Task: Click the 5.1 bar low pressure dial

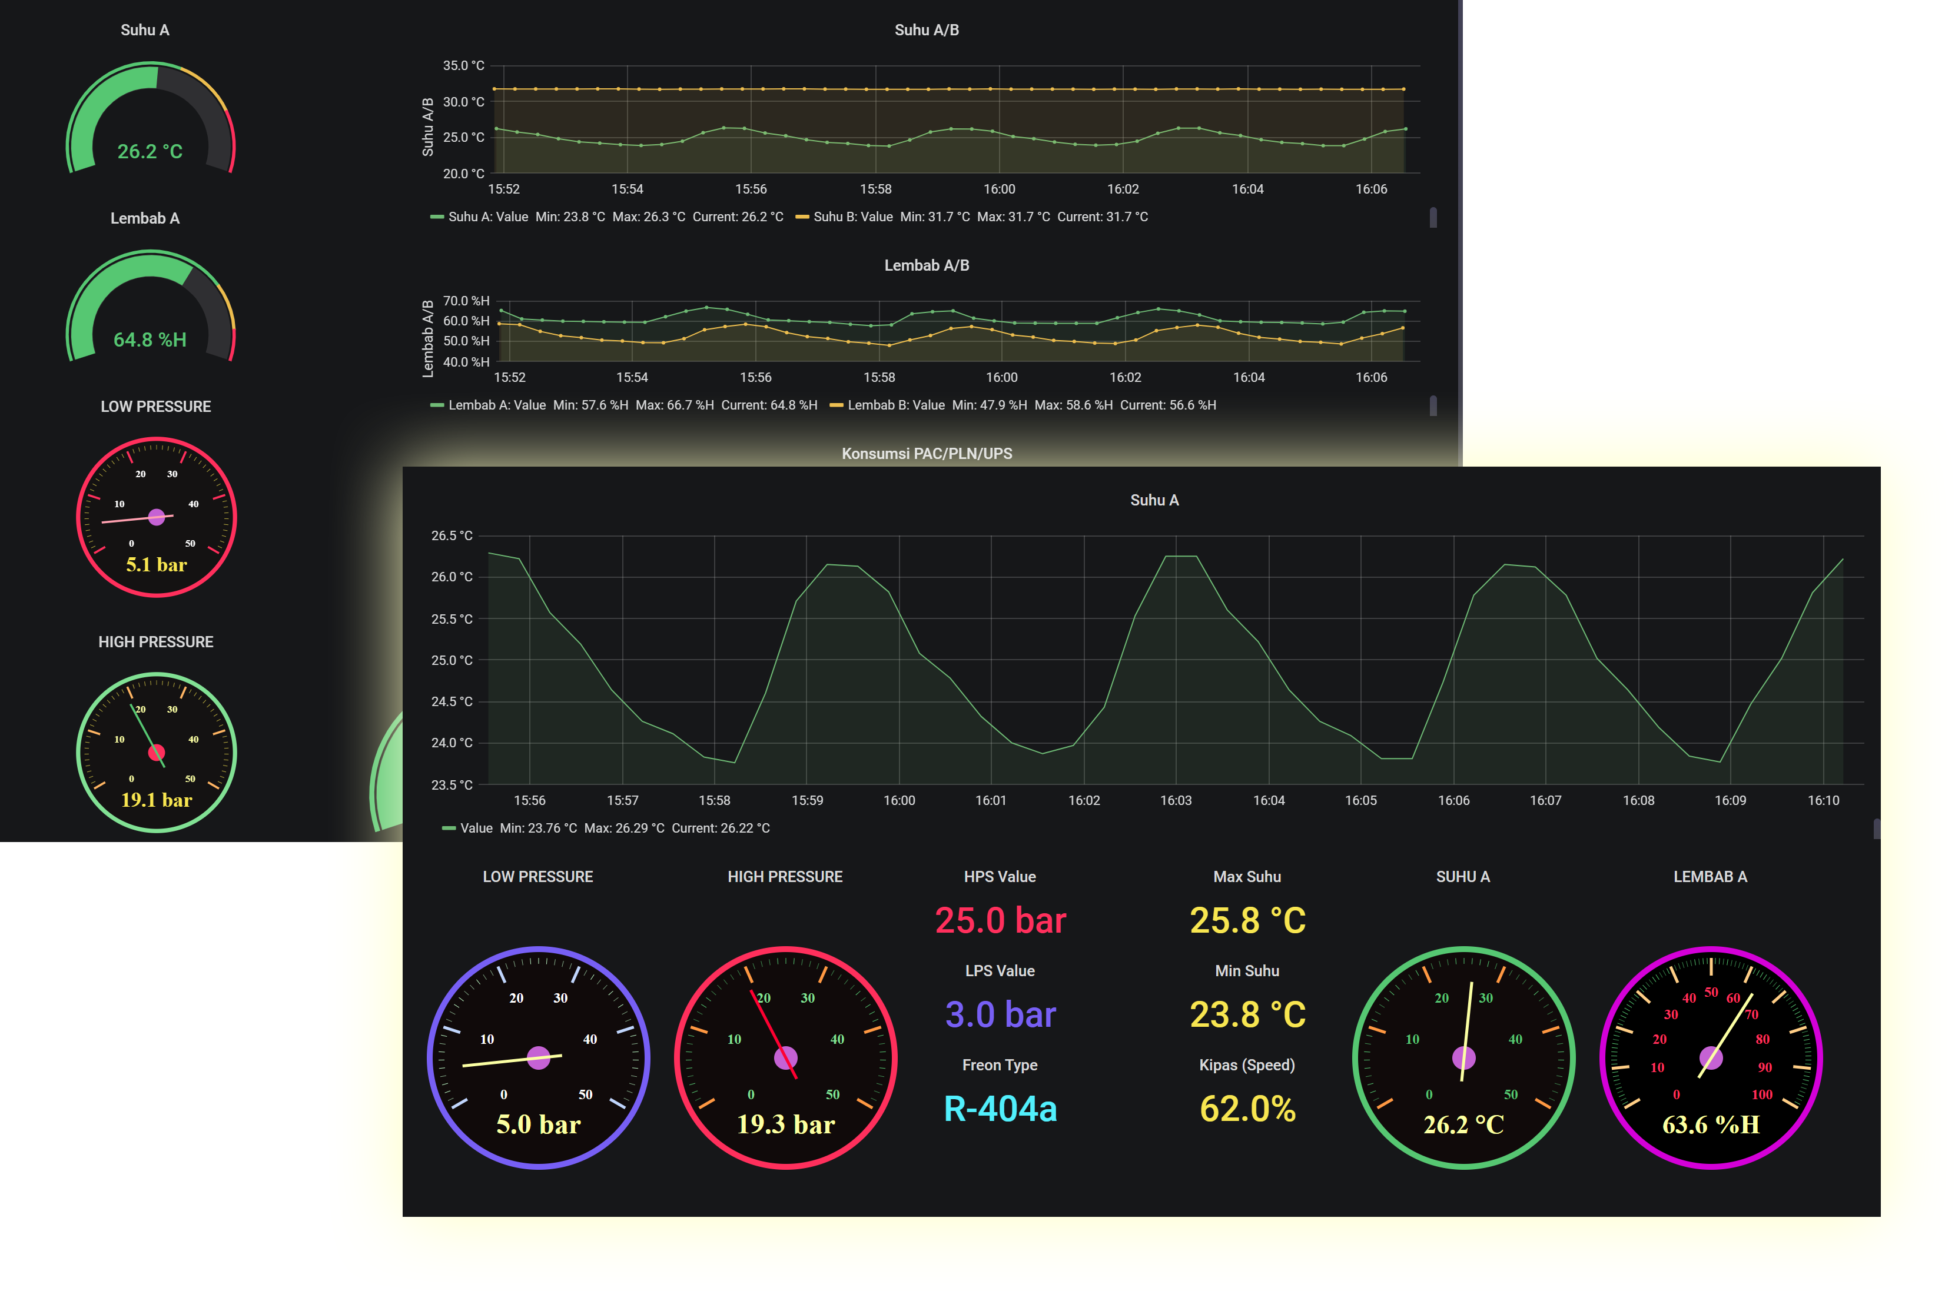Action: (x=157, y=517)
